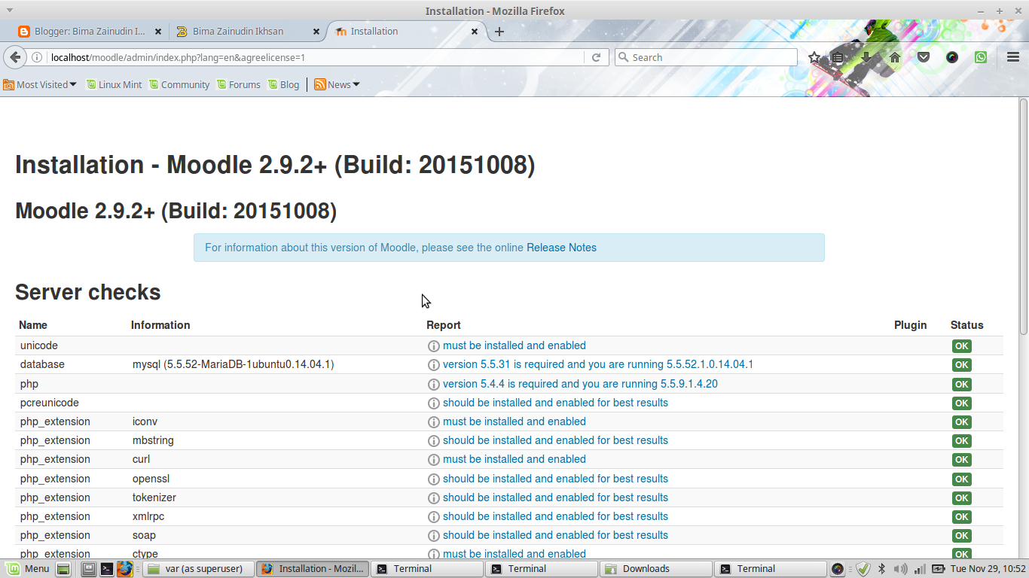Screen dimensions: 1029x578
Task: Close the Bima Zainudin Ikhsan tab
Action: (x=316, y=32)
